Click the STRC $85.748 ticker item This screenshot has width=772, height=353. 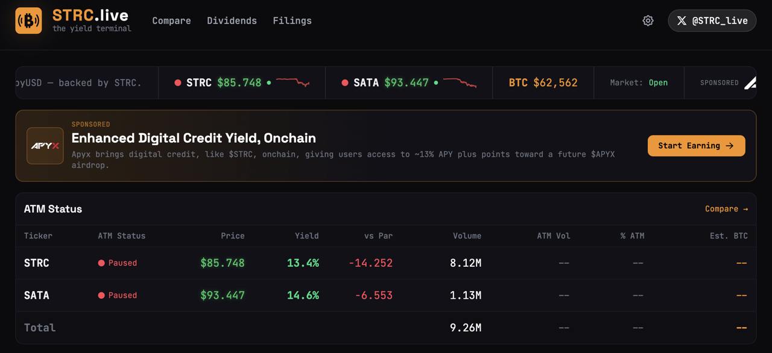pos(242,83)
